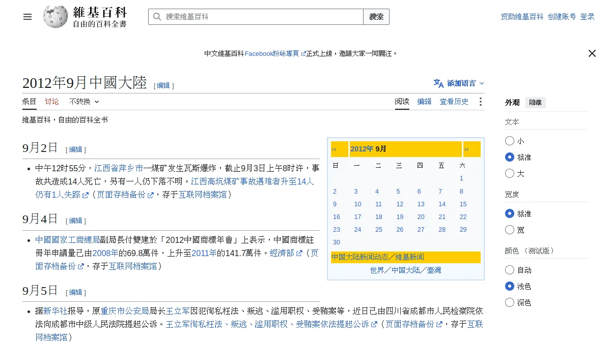Open the 2008年 link
Screen dimensions: 611x343
[105, 253]
